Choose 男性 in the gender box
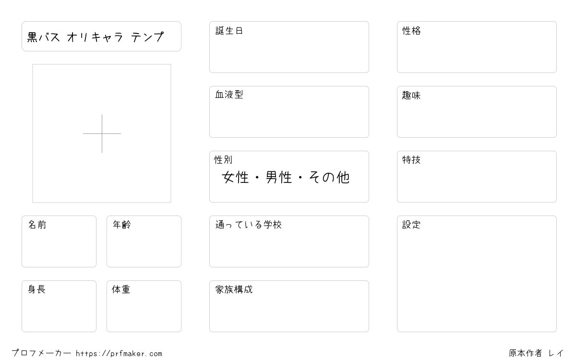Screen dimensions: 576x360 [279, 178]
